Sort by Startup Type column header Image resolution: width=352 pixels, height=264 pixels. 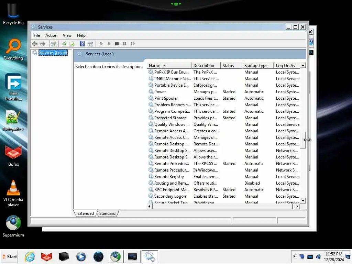click(258, 66)
